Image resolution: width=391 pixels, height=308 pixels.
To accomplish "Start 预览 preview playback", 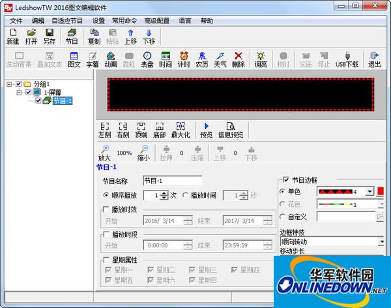I will point(206,130).
